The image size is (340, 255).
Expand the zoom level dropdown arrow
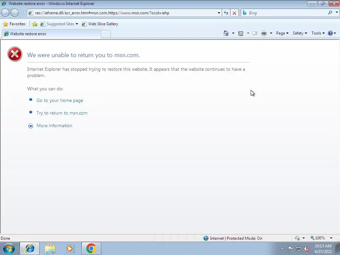point(331,238)
